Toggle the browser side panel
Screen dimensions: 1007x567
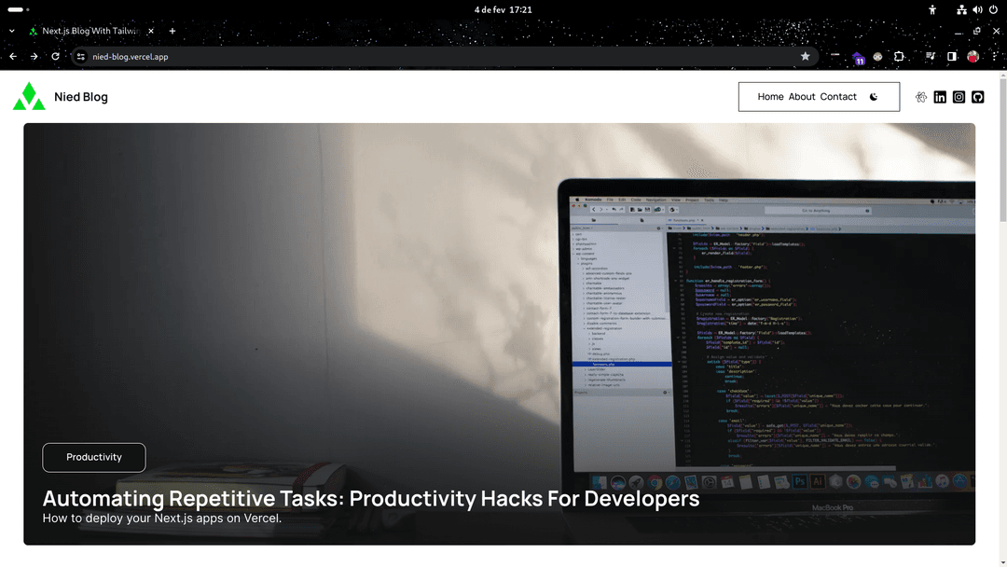tap(951, 56)
